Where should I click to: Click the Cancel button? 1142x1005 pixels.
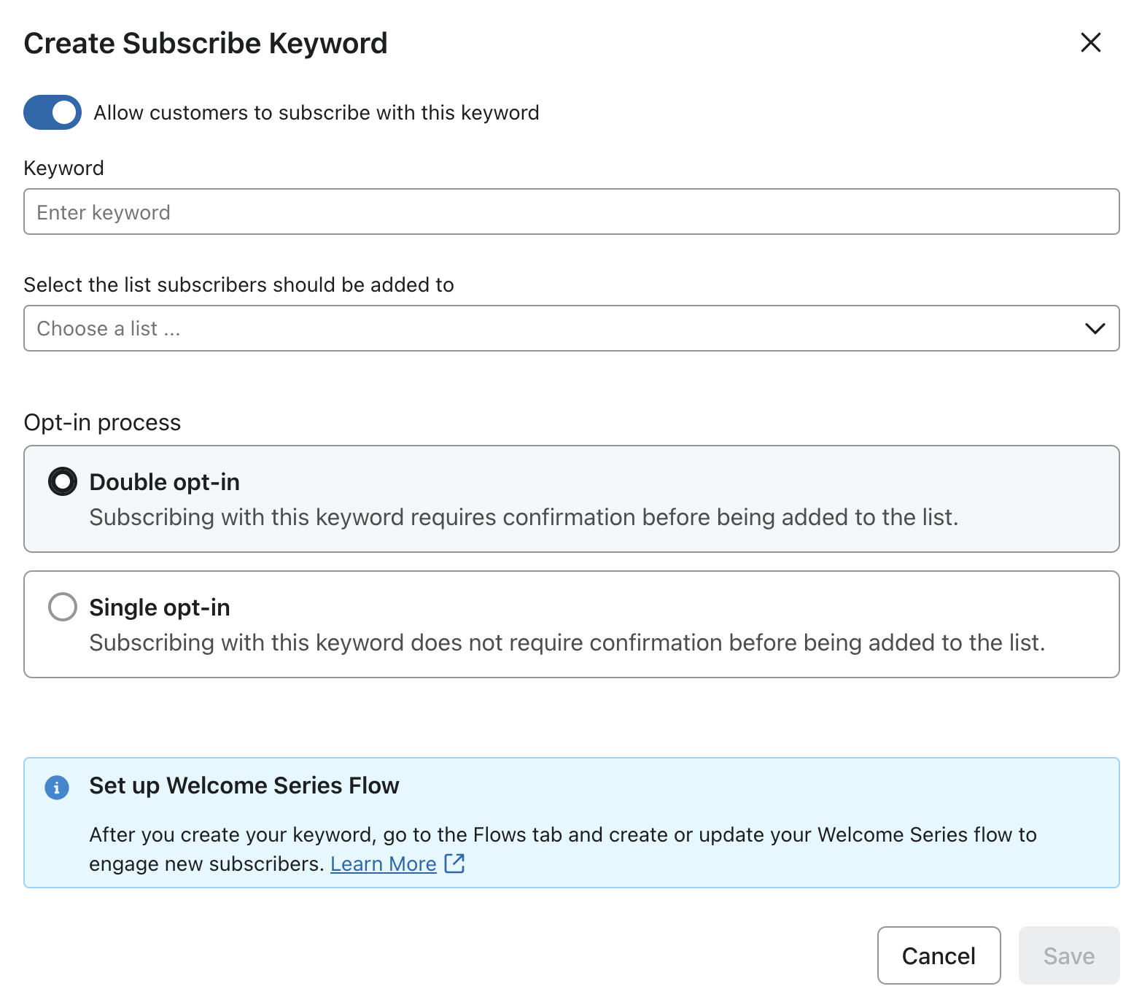coord(939,955)
